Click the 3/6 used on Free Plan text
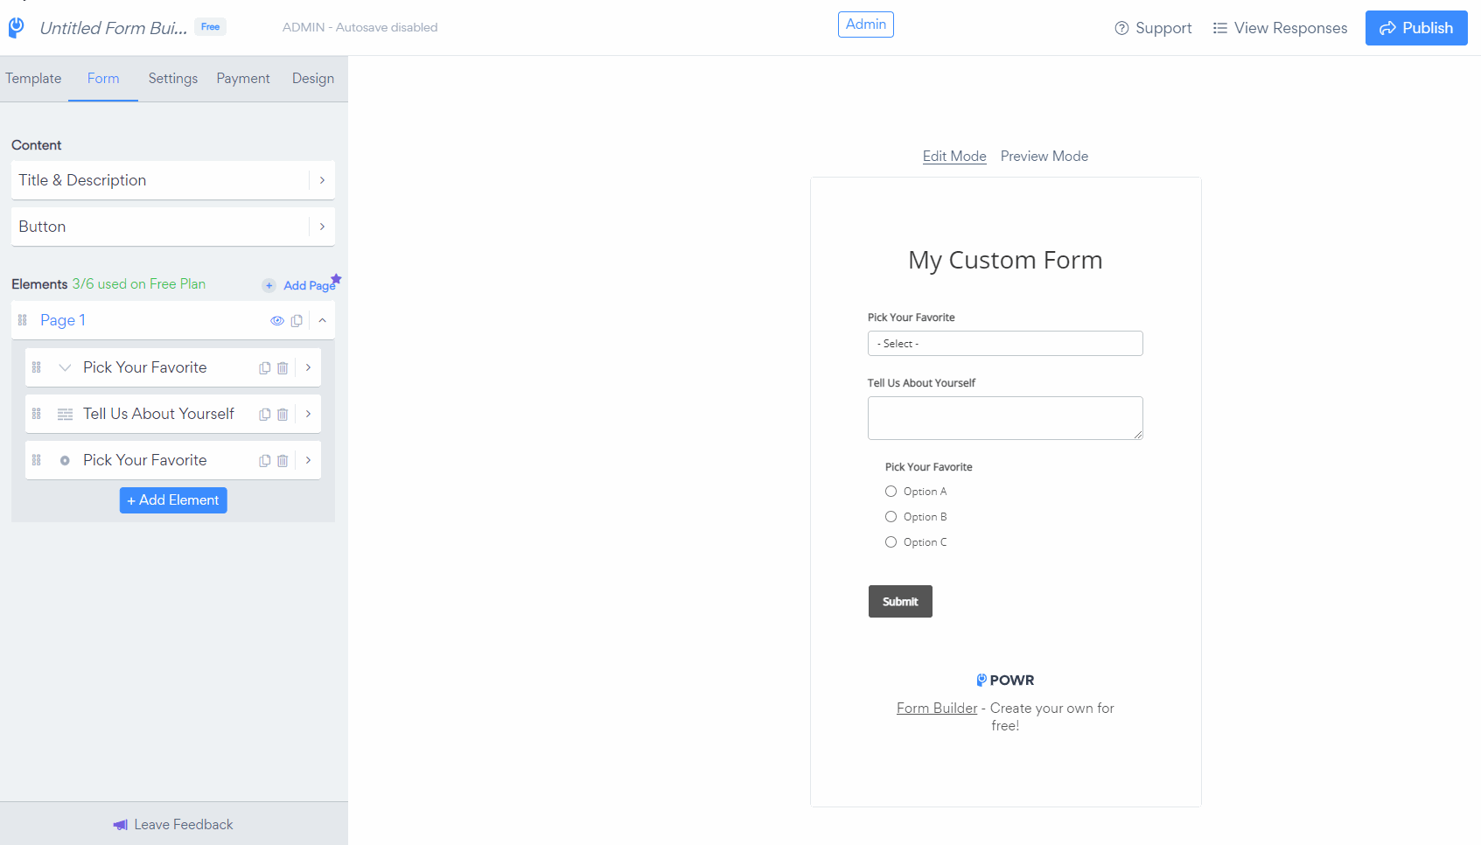The height and width of the screenshot is (845, 1481). pyautogui.click(x=139, y=284)
